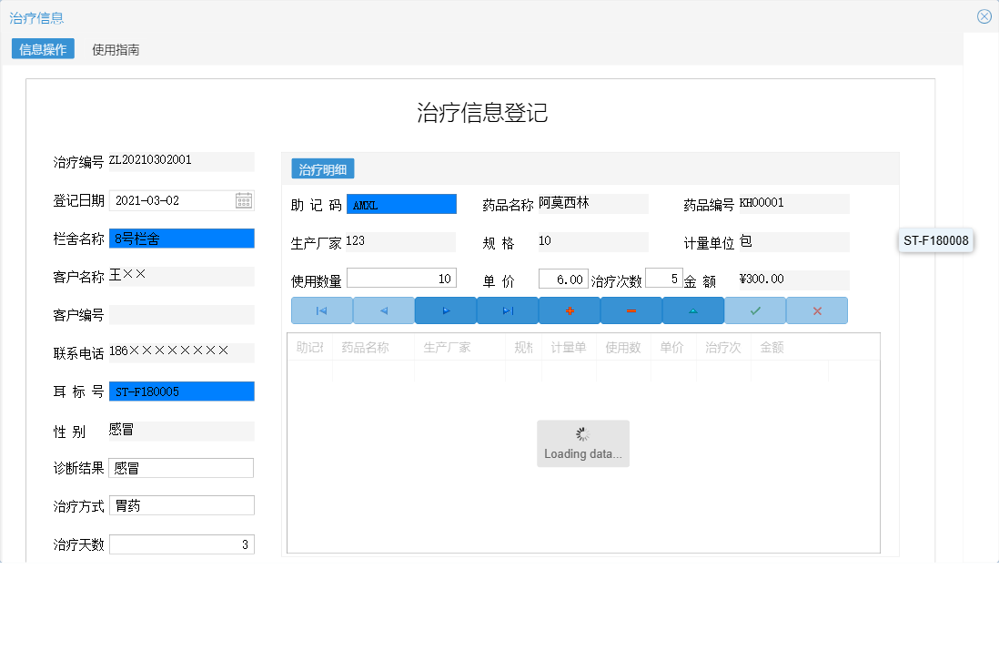This screenshot has width=999, height=671.
Task: Click the ST-F180008 popup label
Action: pos(935,240)
